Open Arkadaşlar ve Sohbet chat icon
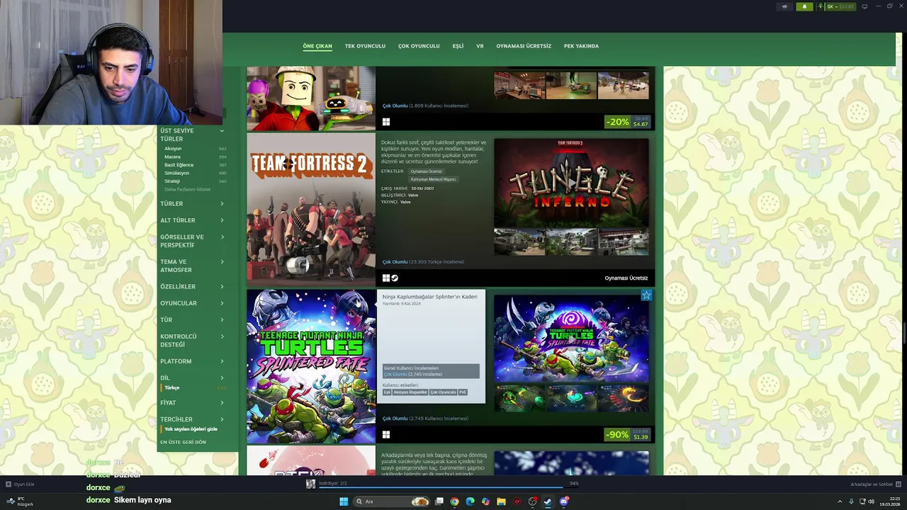This screenshot has height=510, width=907. (898, 484)
